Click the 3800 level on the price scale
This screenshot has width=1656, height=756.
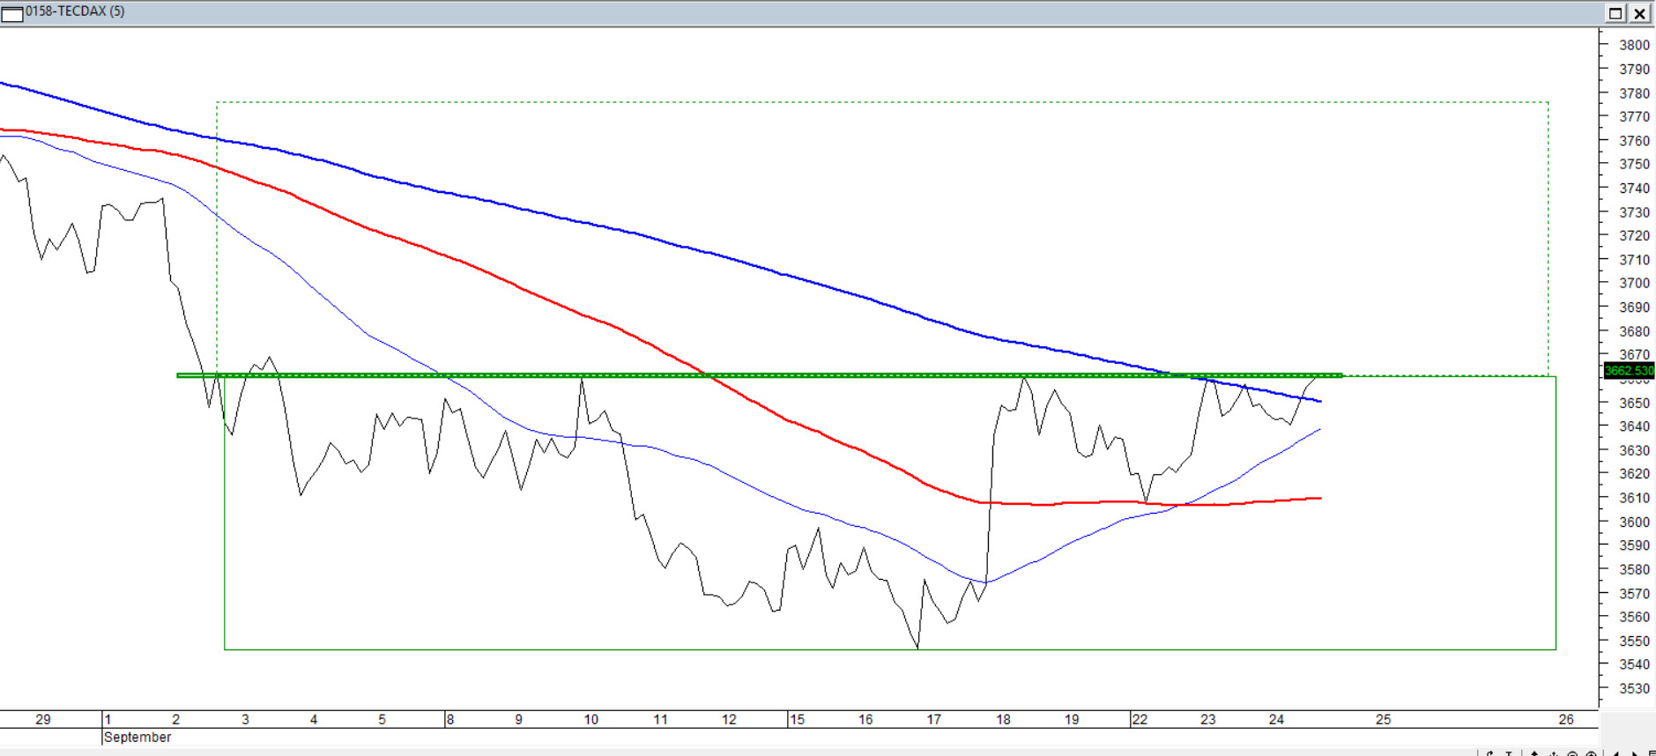click(x=1634, y=45)
